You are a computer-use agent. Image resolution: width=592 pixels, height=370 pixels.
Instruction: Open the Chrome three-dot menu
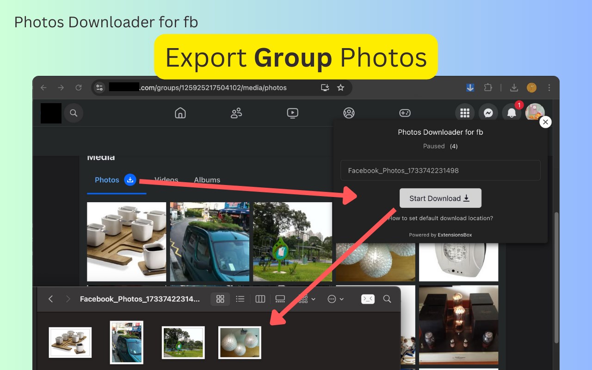coord(549,87)
